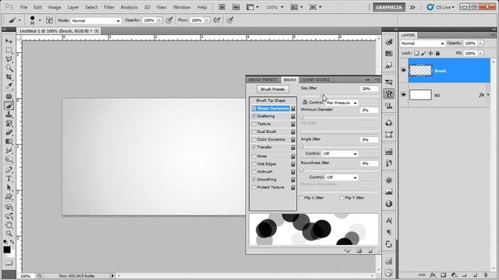Enable Color Dynamics option
This screenshot has height=280, width=499.
point(254,139)
